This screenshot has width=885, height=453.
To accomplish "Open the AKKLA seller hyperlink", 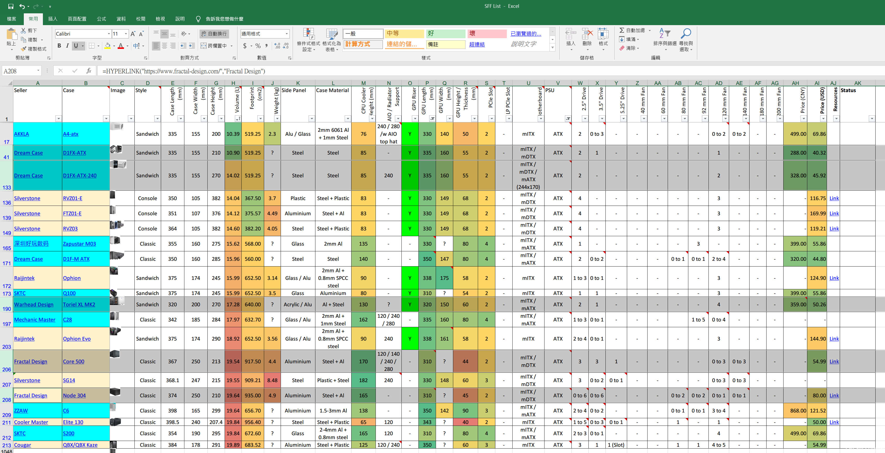I will coord(21,134).
